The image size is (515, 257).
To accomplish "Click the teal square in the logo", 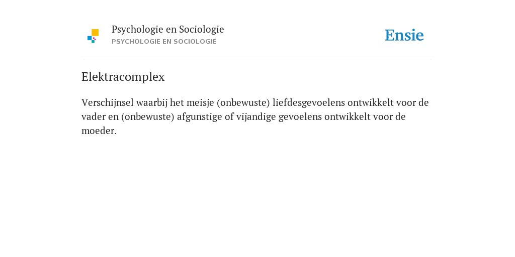I will [93, 42].
